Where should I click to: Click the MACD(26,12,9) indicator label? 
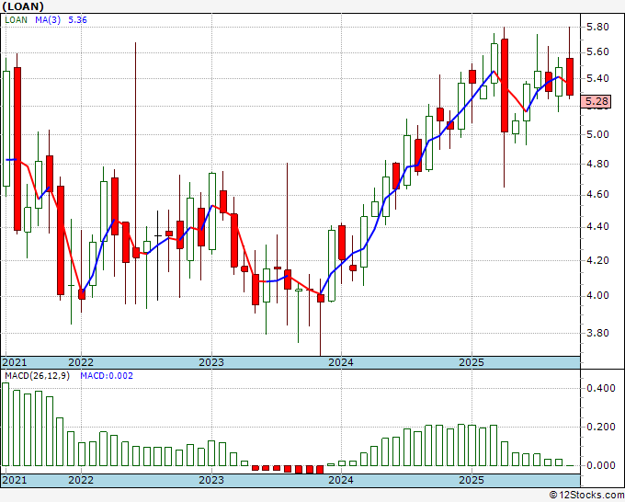(37, 376)
